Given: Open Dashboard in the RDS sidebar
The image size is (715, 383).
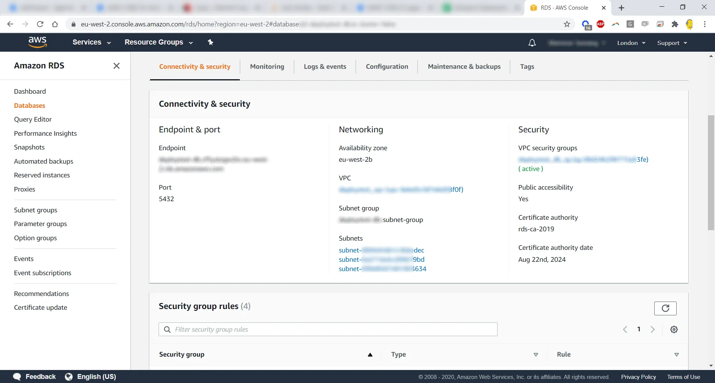Looking at the screenshot, I should pos(30,91).
